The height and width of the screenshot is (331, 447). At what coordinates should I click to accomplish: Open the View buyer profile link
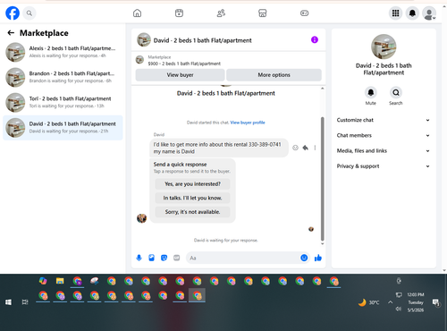[x=248, y=123]
